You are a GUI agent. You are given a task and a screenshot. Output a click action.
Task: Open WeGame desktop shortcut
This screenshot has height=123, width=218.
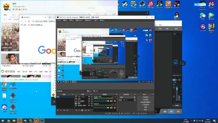pos(159,5)
